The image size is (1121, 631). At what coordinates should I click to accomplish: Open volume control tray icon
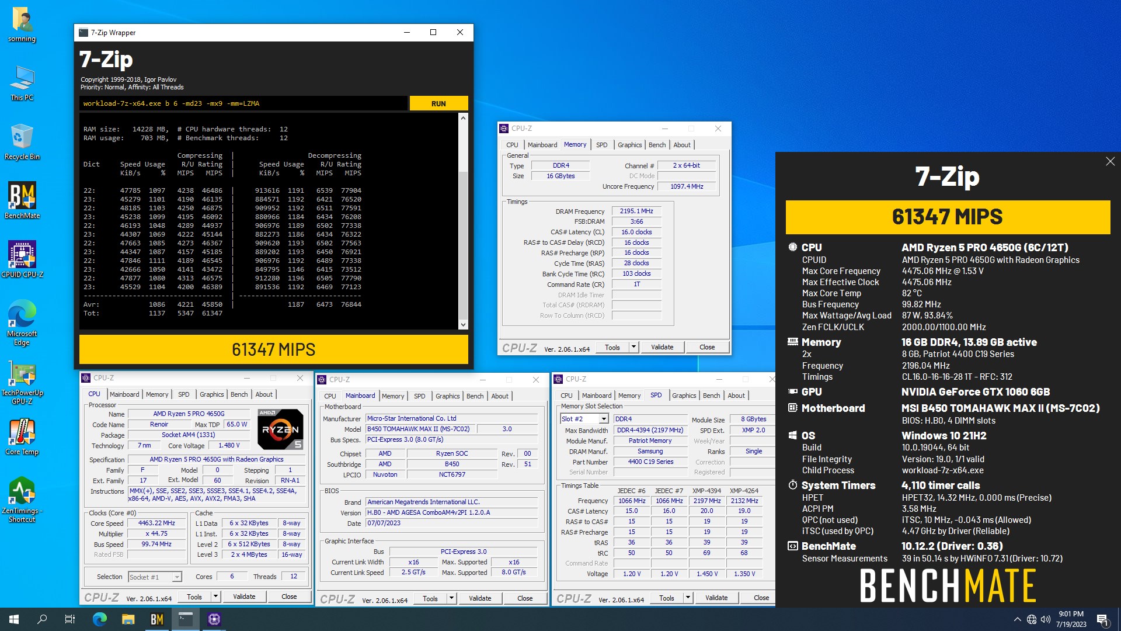pyautogui.click(x=1046, y=619)
